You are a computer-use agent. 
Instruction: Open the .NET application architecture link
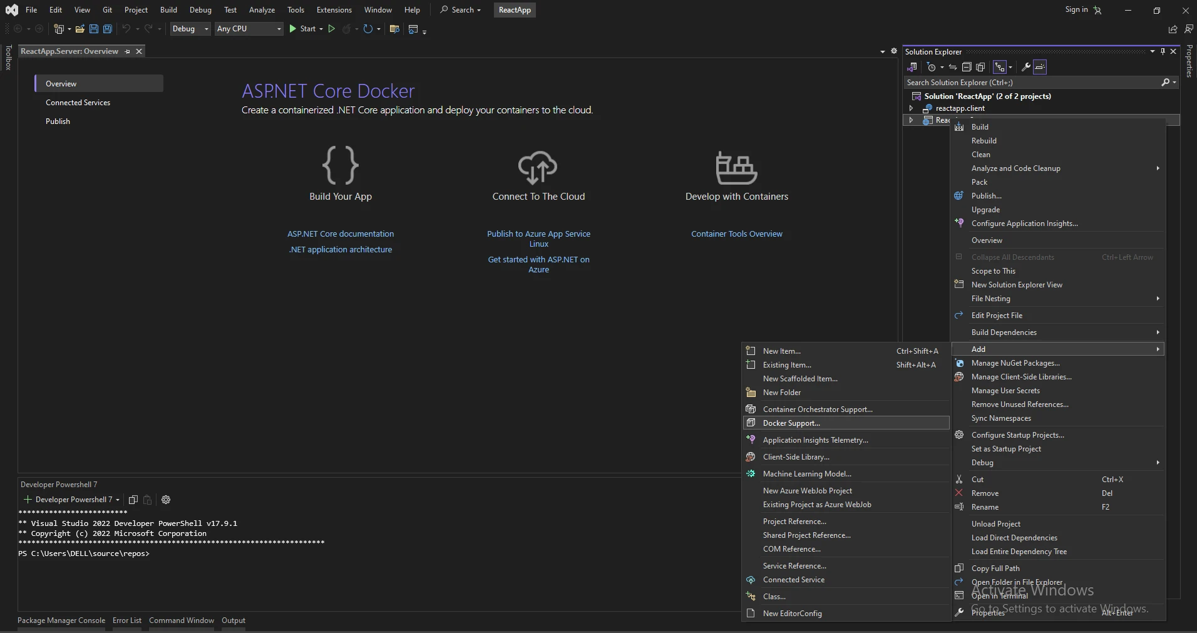tap(341, 250)
